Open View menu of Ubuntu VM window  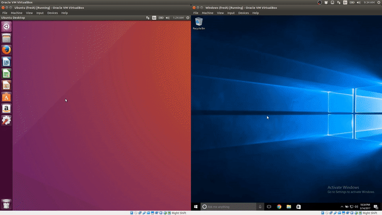coord(29,13)
